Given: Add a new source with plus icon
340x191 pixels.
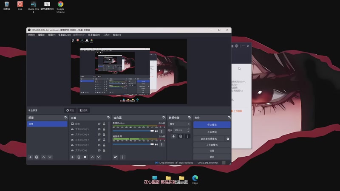Looking at the screenshot, I should point(73,157).
